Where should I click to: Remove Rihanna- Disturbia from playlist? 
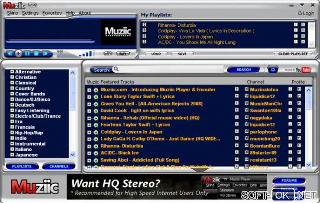coord(303,24)
